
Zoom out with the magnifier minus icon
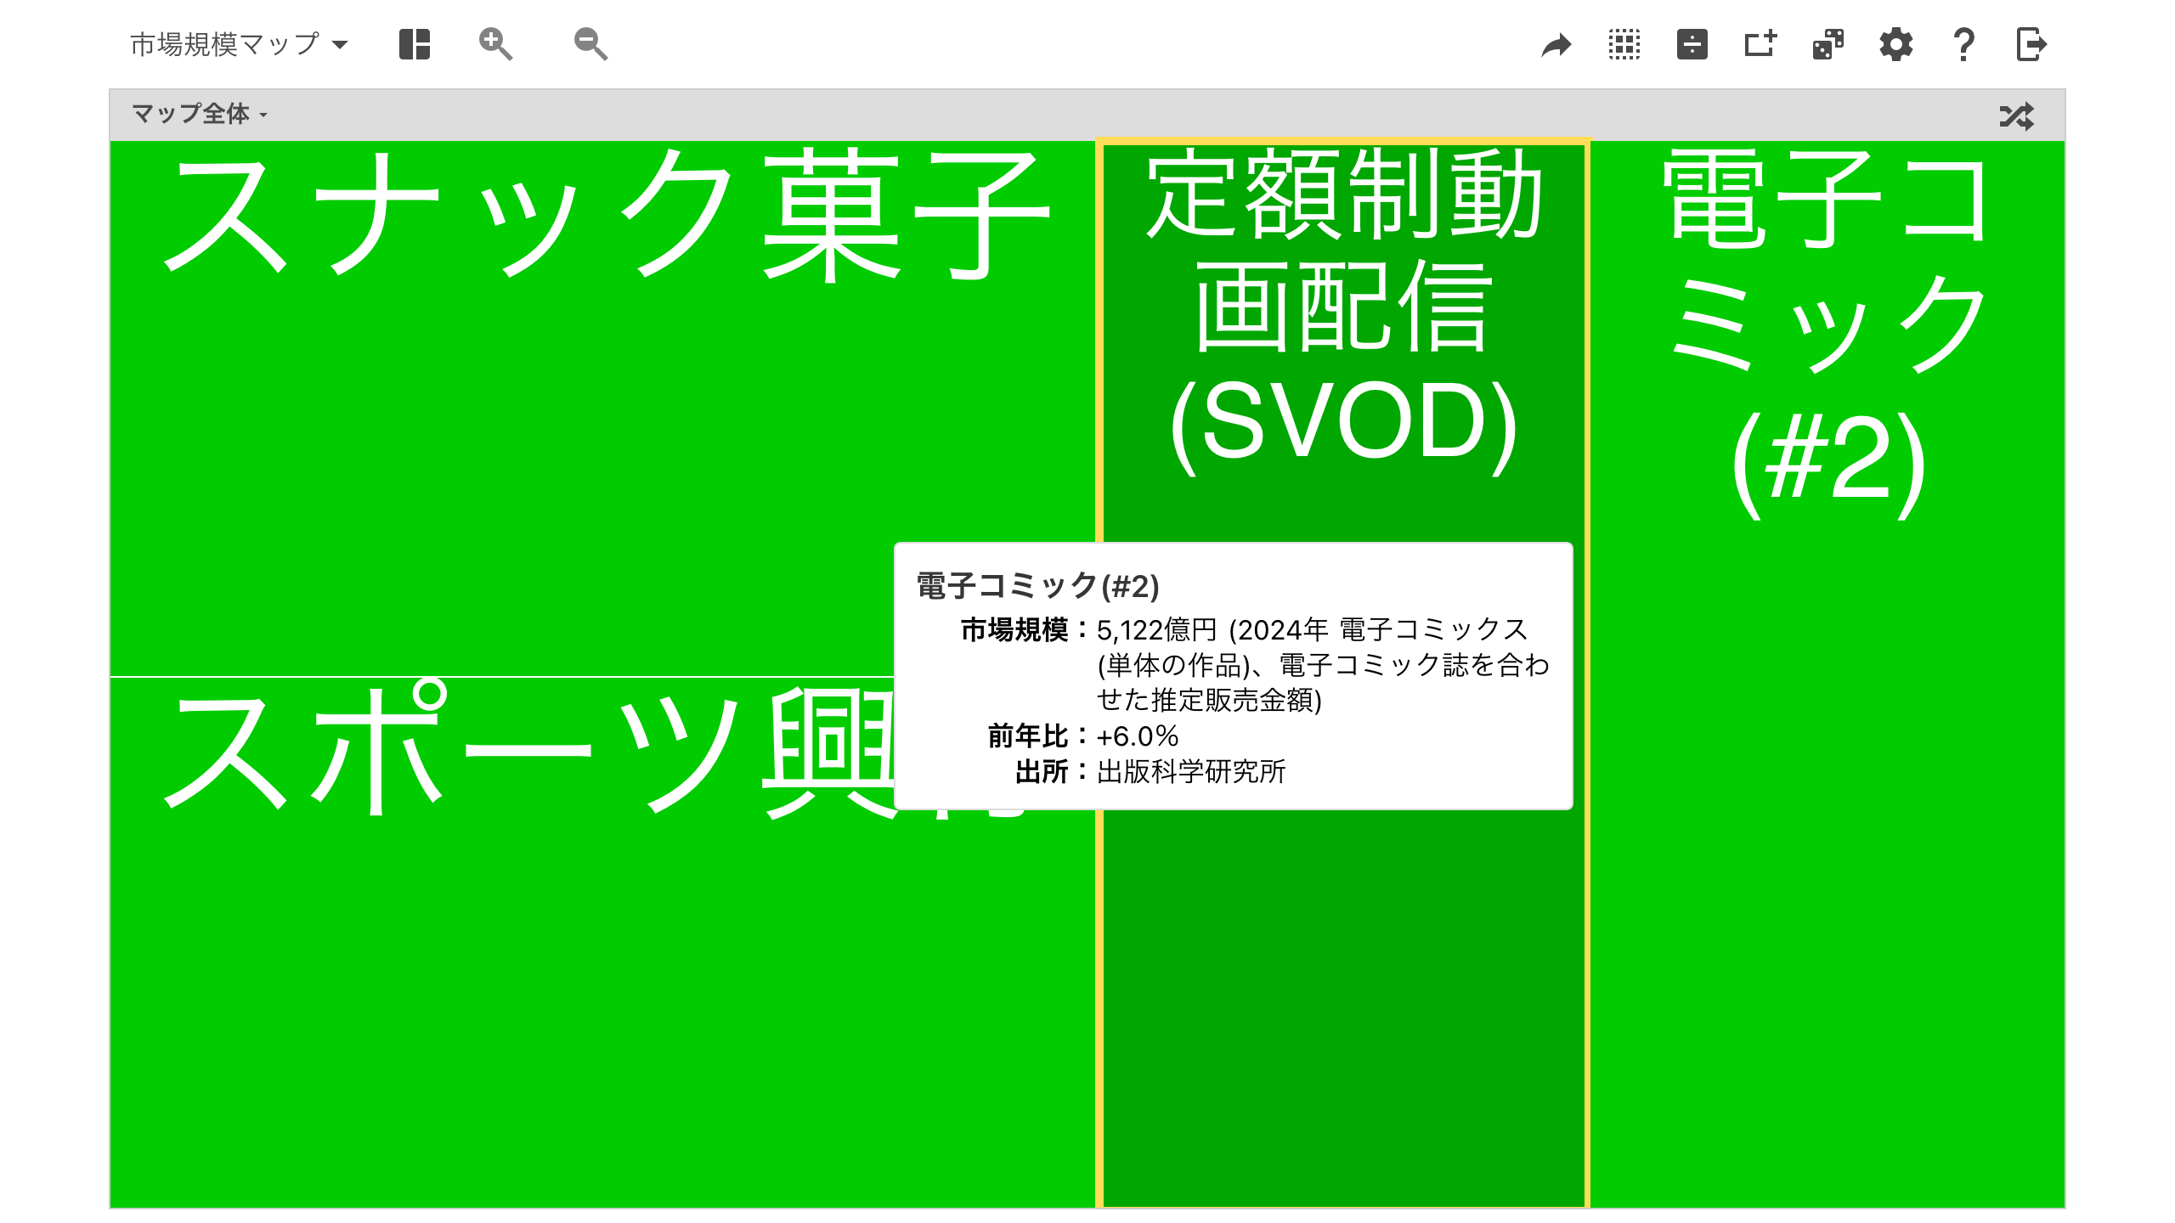590,44
